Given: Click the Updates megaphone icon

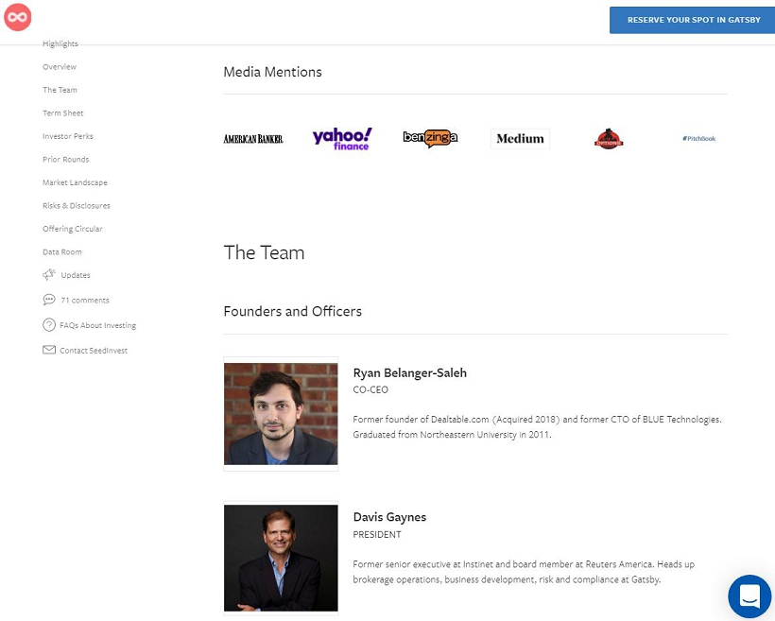Looking at the screenshot, I should coord(49,275).
